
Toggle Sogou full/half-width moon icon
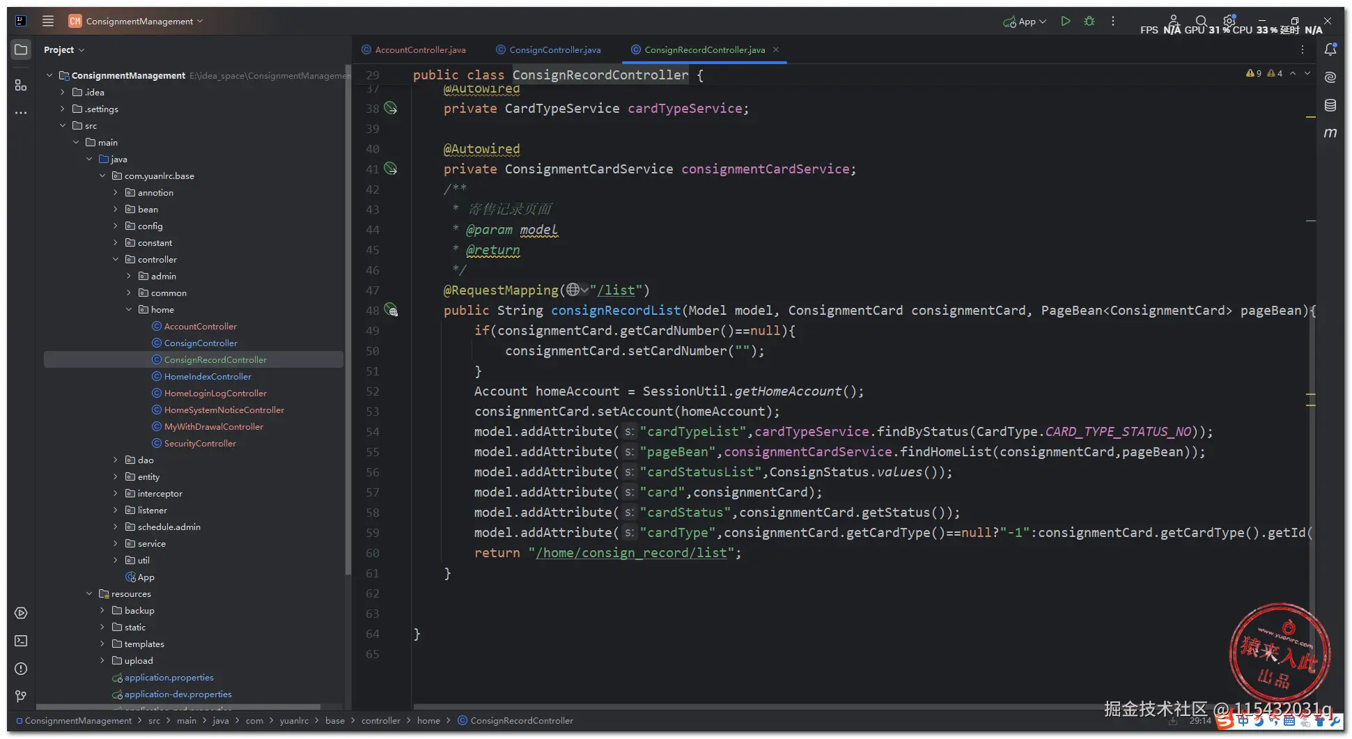tap(1259, 722)
